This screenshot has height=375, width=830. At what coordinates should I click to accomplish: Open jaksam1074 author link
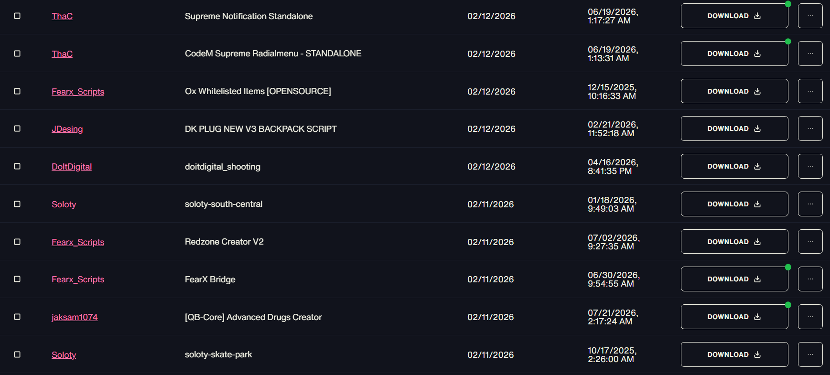pos(75,317)
